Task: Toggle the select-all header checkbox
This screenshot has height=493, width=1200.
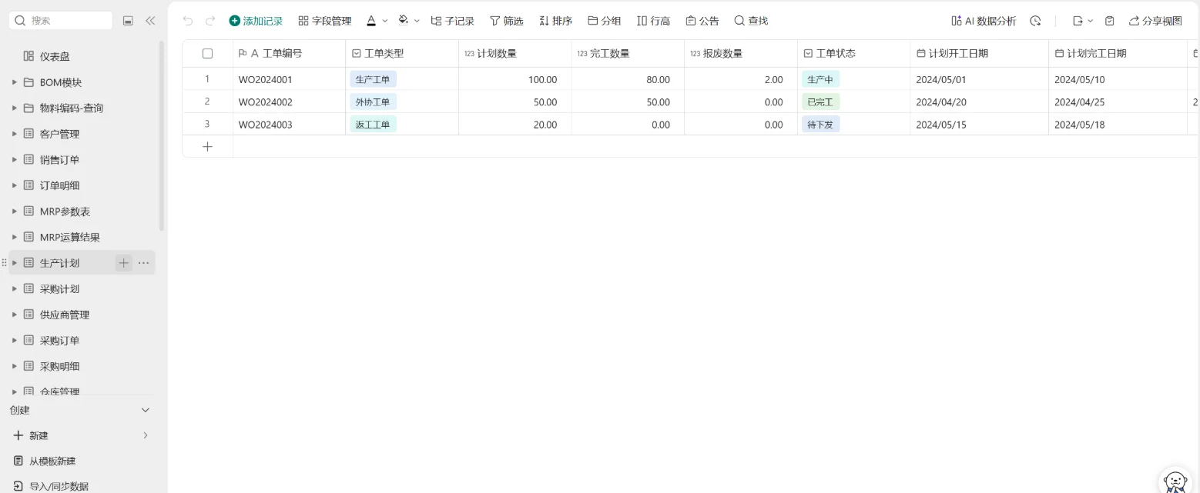Action: [x=207, y=53]
